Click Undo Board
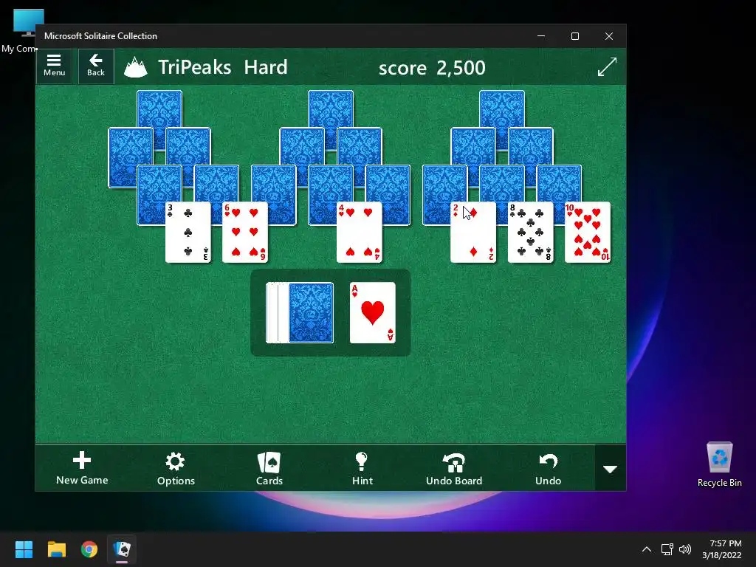756x567 pixels. [454, 467]
